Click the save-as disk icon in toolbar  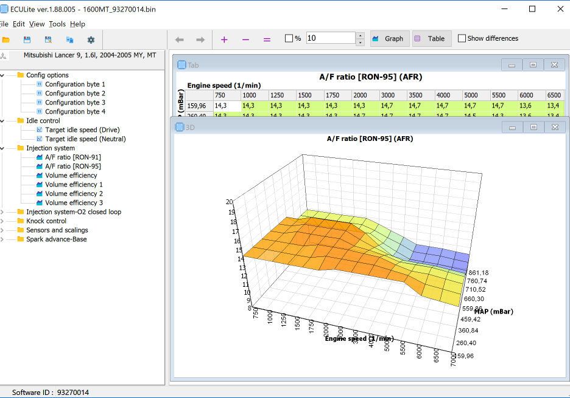pyautogui.click(x=48, y=39)
